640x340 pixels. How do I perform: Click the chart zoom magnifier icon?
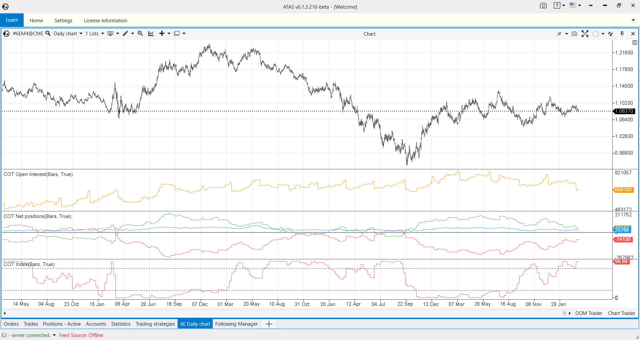point(140,33)
